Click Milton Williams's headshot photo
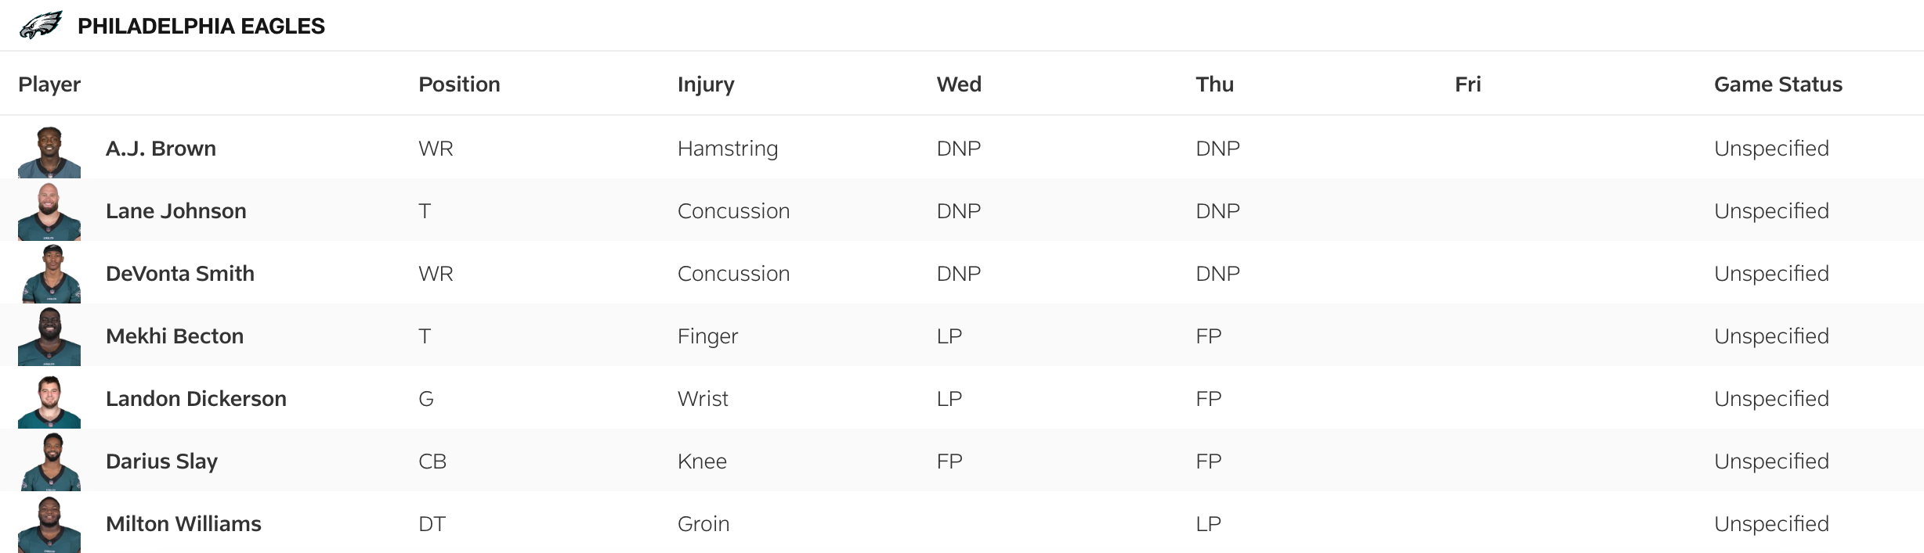This screenshot has width=1924, height=553. point(49,525)
